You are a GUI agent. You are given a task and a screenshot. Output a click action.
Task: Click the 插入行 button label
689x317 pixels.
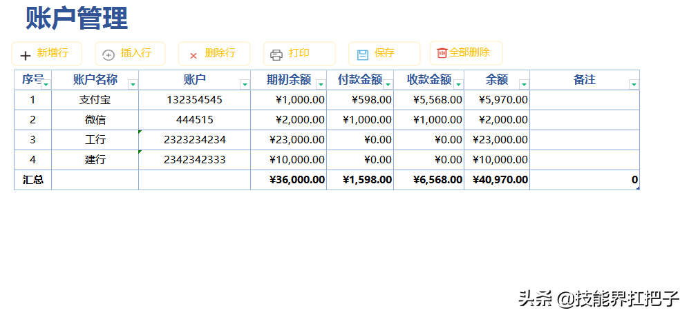point(135,53)
